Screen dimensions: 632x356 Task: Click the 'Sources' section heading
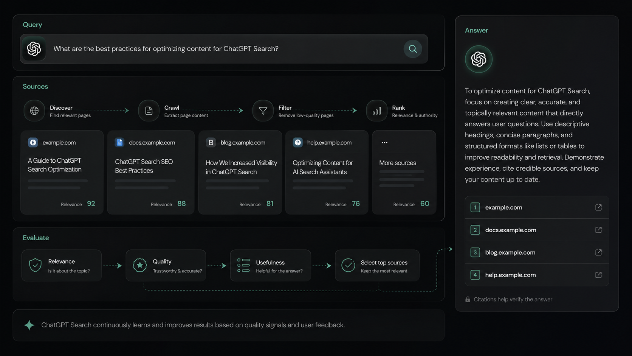pyautogui.click(x=36, y=86)
